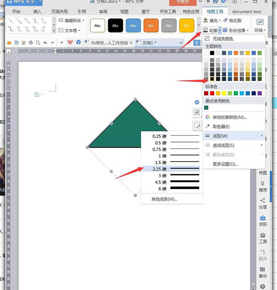
Task: Open the 填充 fill tool
Action: pyautogui.click(x=212, y=21)
